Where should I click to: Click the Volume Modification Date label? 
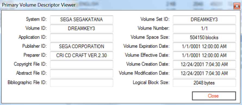pos(144,73)
